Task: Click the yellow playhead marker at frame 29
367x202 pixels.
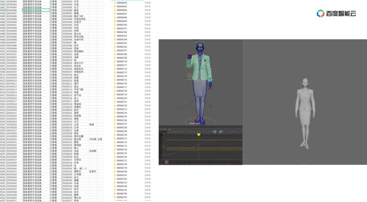Action: click(199, 134)
